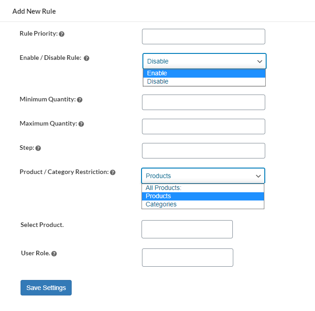Click Product / Category Restriction help icon
This screenshot has width=315, height=311.
click(113, 173)
